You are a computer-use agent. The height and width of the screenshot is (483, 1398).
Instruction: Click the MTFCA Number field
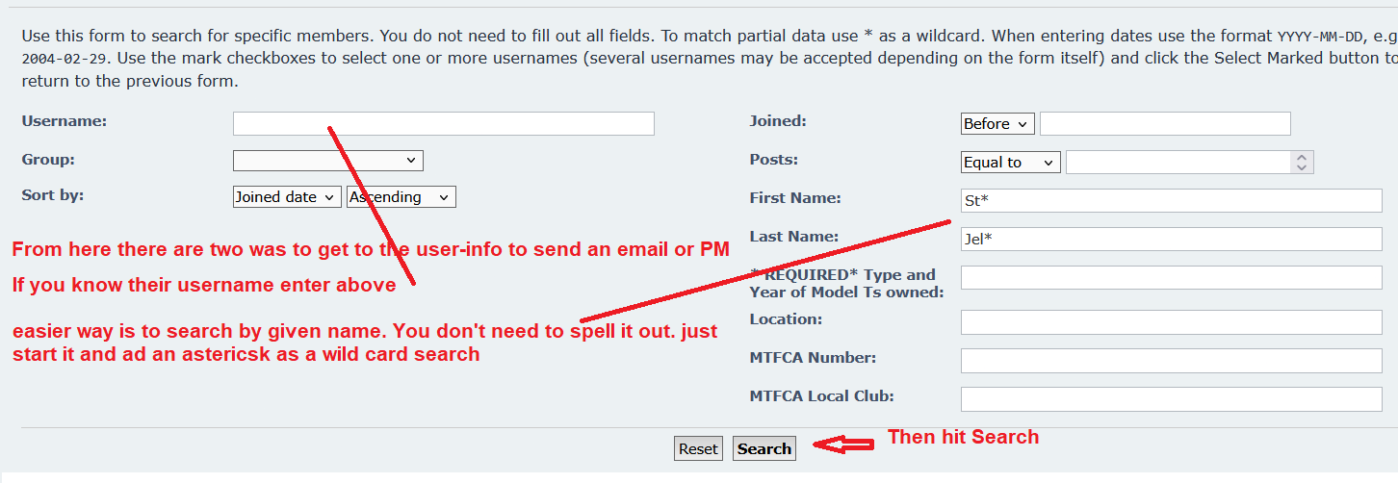(1171, 361)
